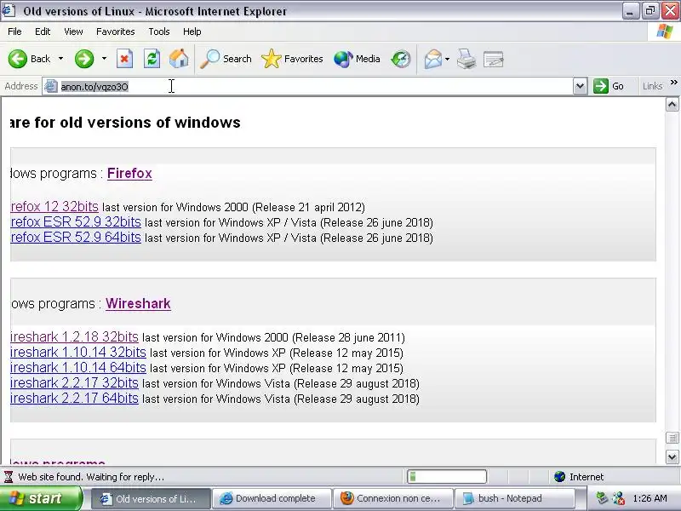Open the Firefox ESR 52.9 32bits link
The width and height of the screenshot is (681, 511).
point(76,222)
